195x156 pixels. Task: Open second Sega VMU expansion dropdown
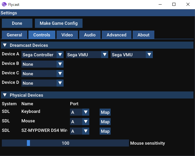coord(132,55)
